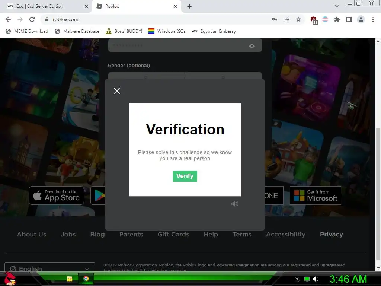Switch to audio challenge speaker icon
This screenshot has height=286, width=381.
pos(235,204)
